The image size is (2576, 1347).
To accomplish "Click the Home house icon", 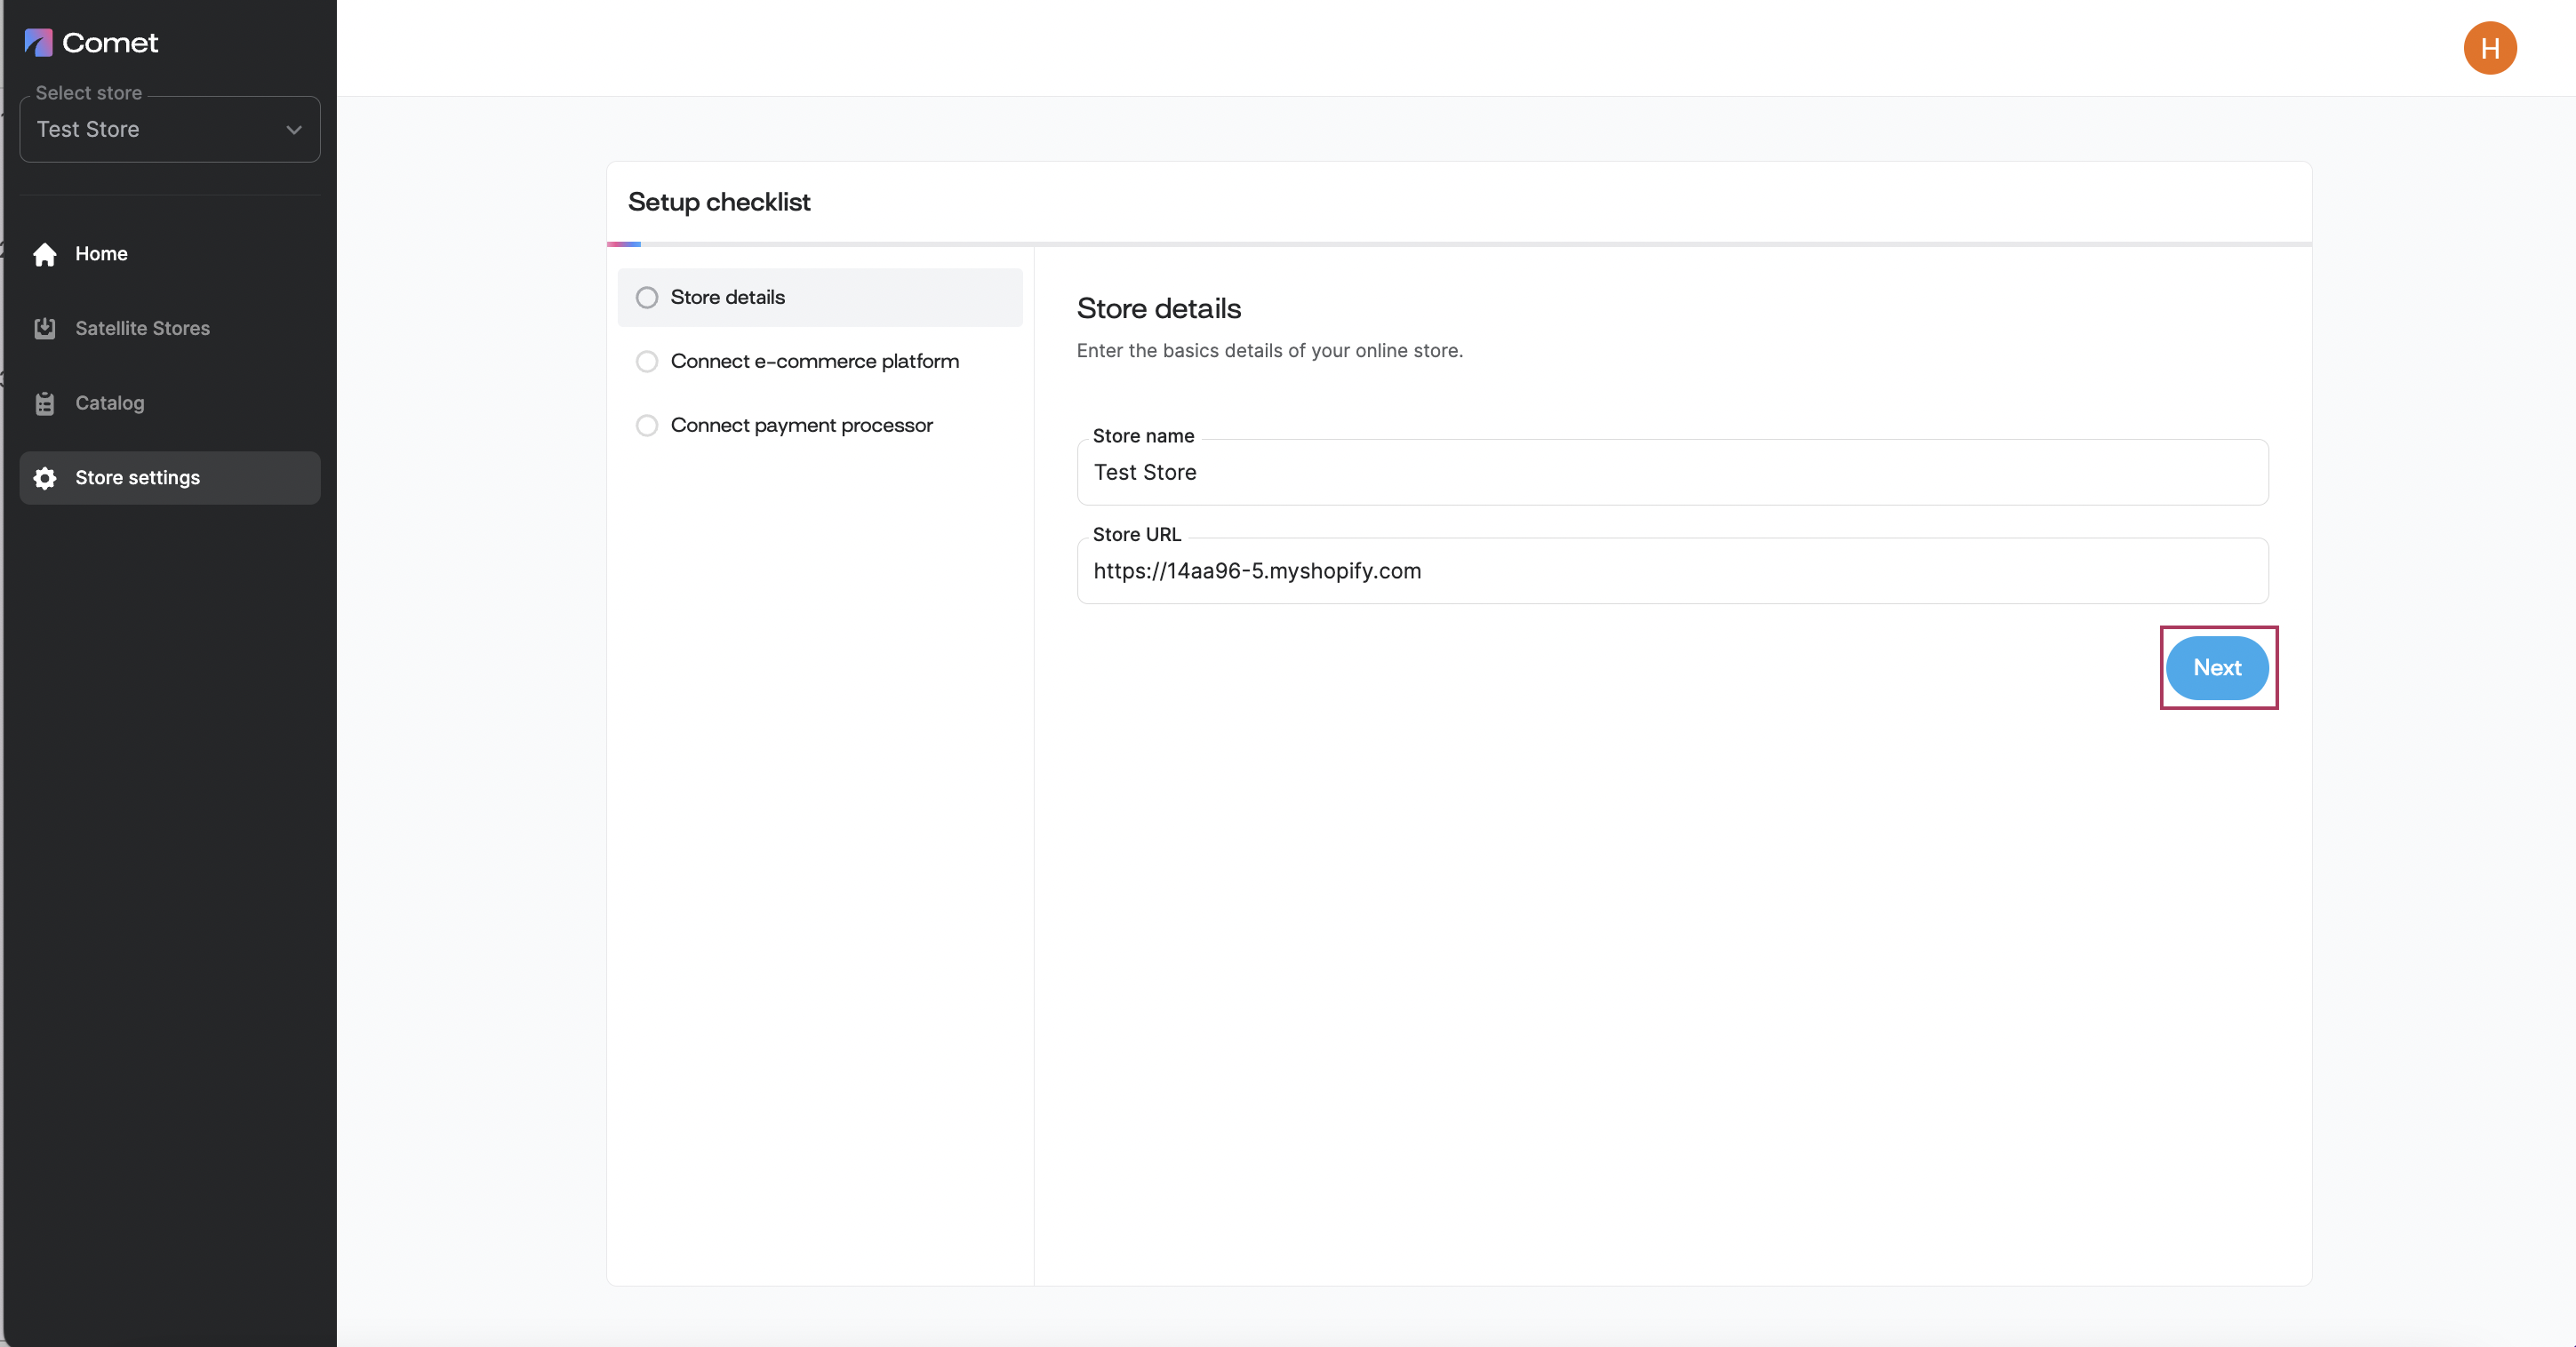I will click(x=45, y=254).
